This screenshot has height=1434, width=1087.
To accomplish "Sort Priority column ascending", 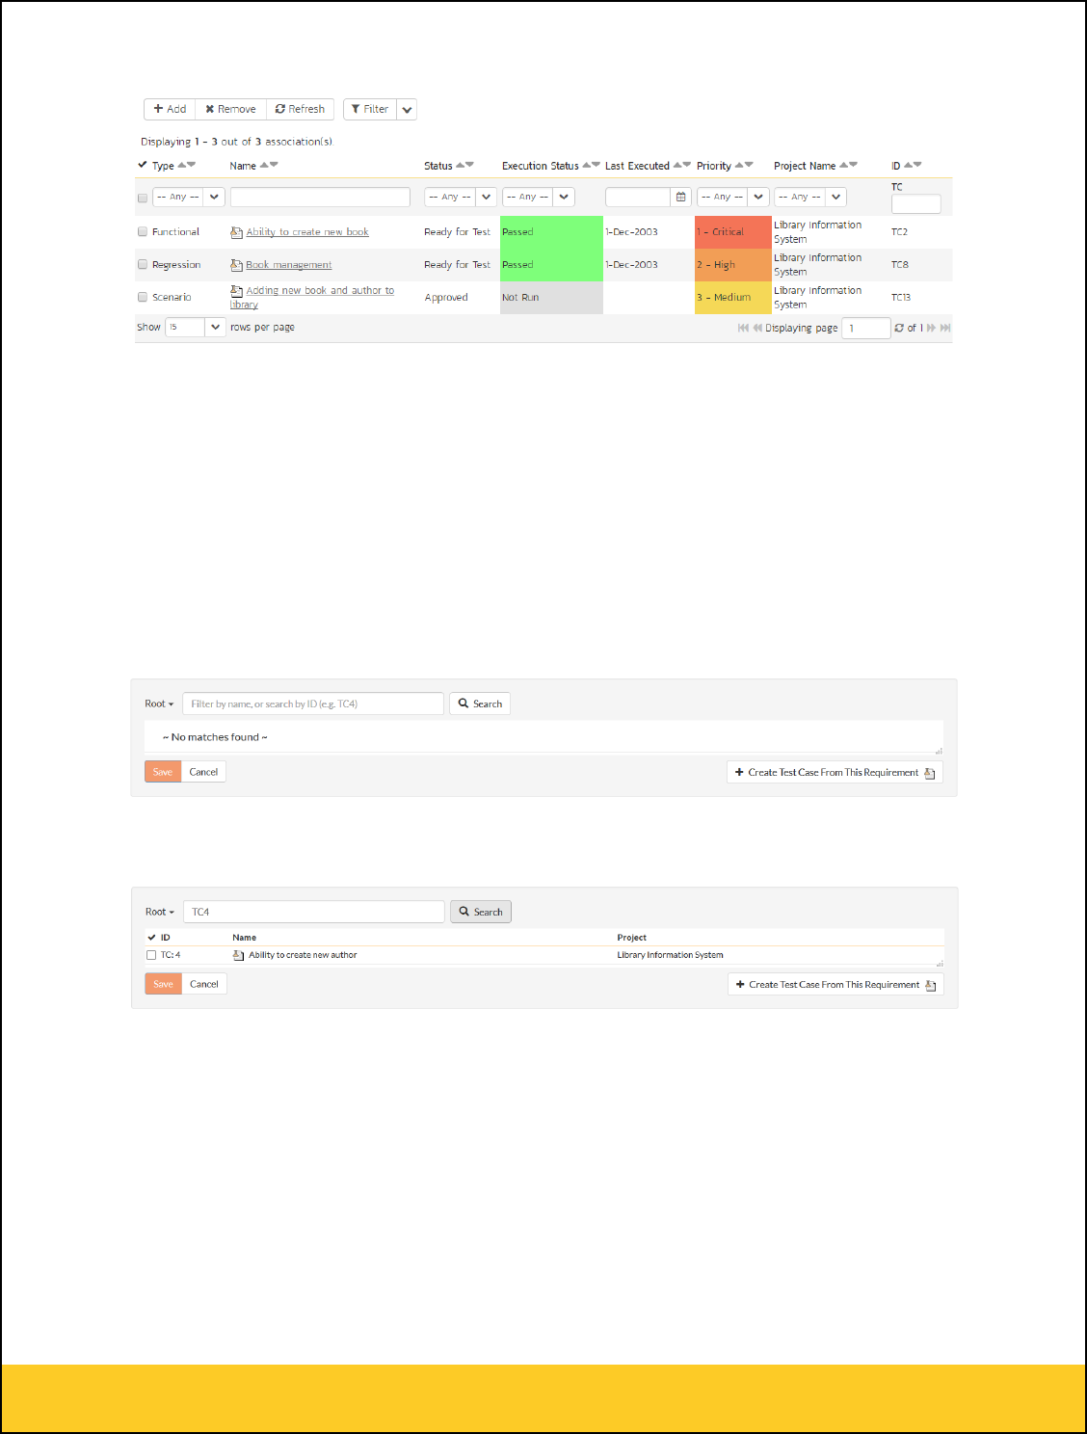I will (739, 165).
